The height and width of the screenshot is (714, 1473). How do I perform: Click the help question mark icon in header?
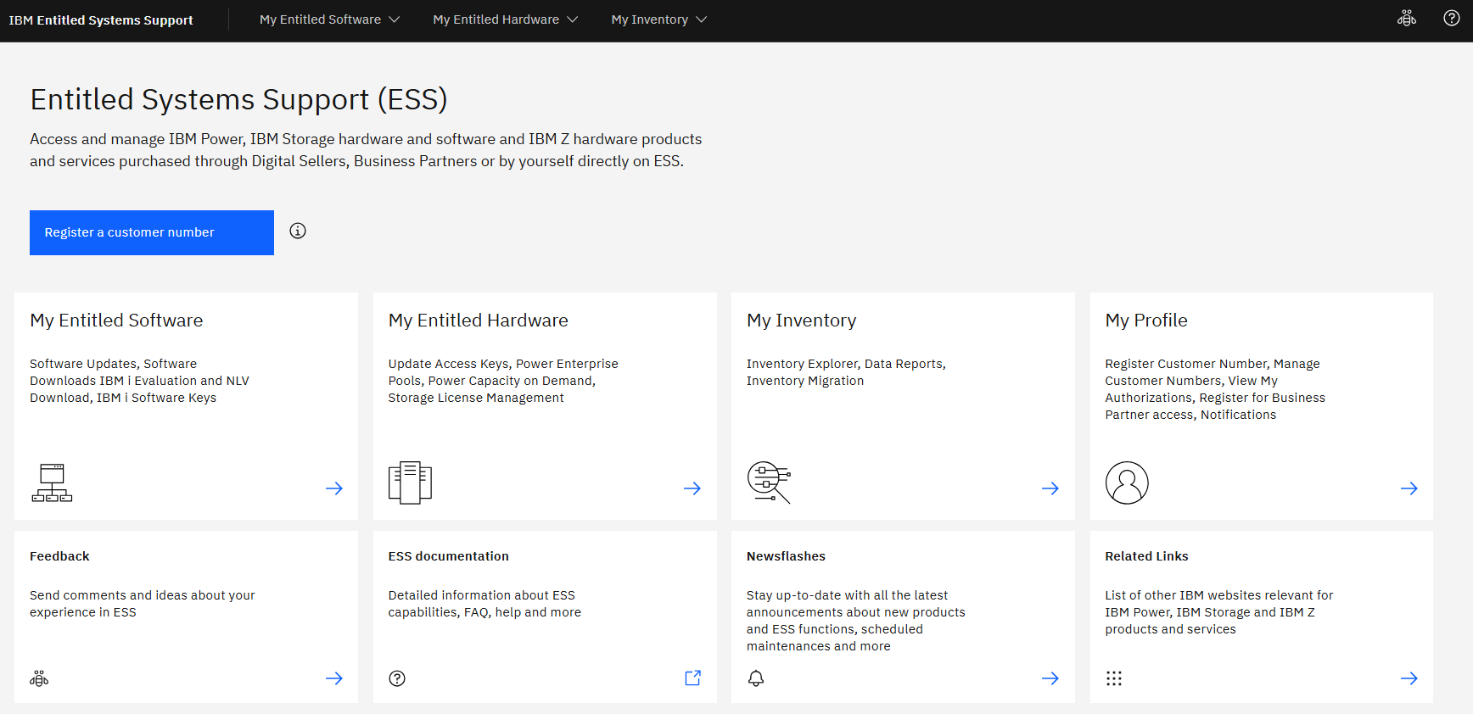coord(1452,19)
